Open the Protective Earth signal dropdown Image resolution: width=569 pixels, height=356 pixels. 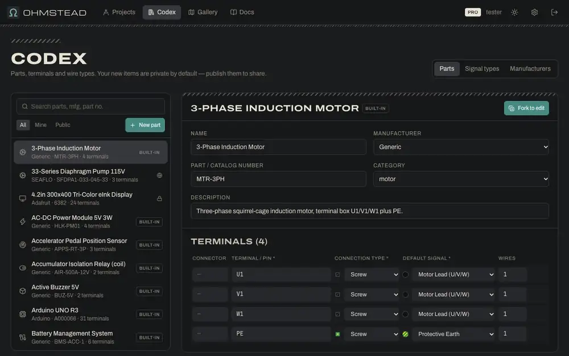[453, 334]
